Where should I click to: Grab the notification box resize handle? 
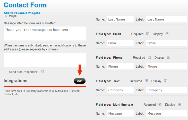[84, 65]
